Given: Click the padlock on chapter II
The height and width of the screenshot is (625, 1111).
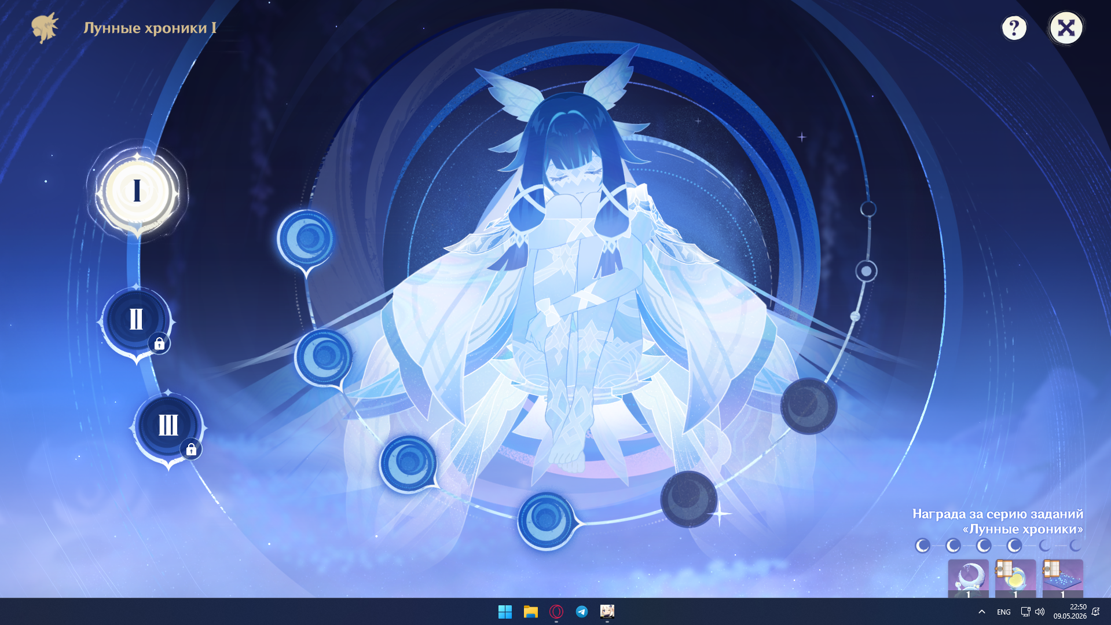Looking at the screenshot, I should click(x=159, y=343).
